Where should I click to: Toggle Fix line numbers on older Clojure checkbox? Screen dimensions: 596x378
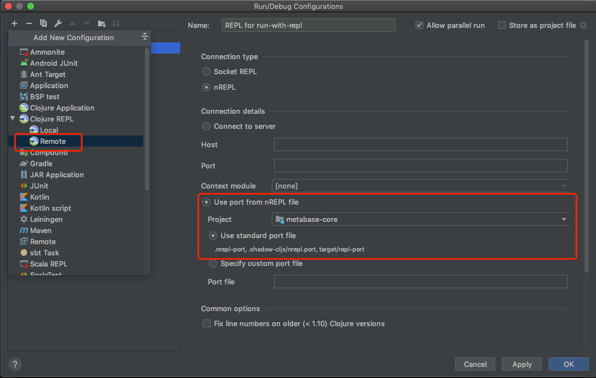click(207, 323)
